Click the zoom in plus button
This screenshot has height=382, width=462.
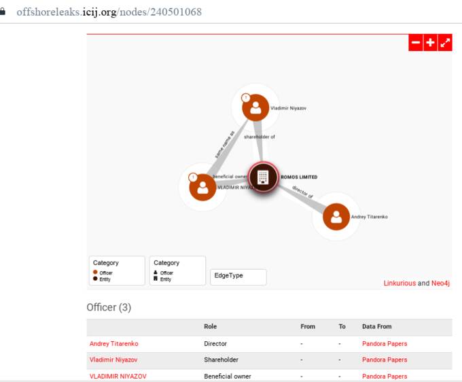click(430, 43)
